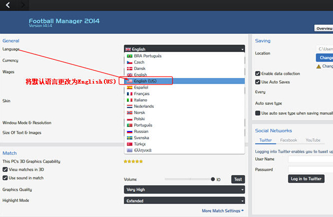Open the Overview tab
This screenshot has height=217, width=333.
(323, 28)
